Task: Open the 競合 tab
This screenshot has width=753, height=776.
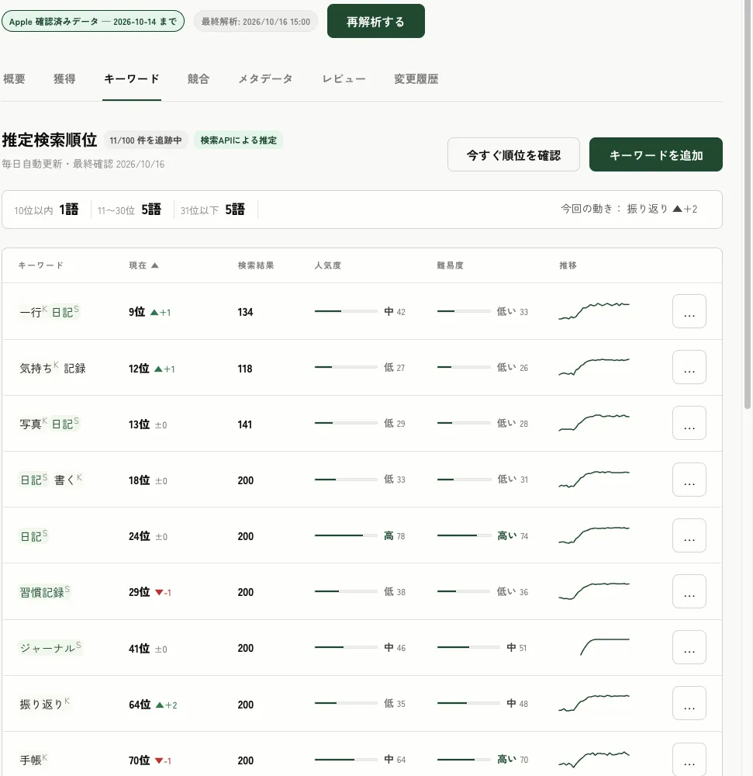Action: pos(199,78)
